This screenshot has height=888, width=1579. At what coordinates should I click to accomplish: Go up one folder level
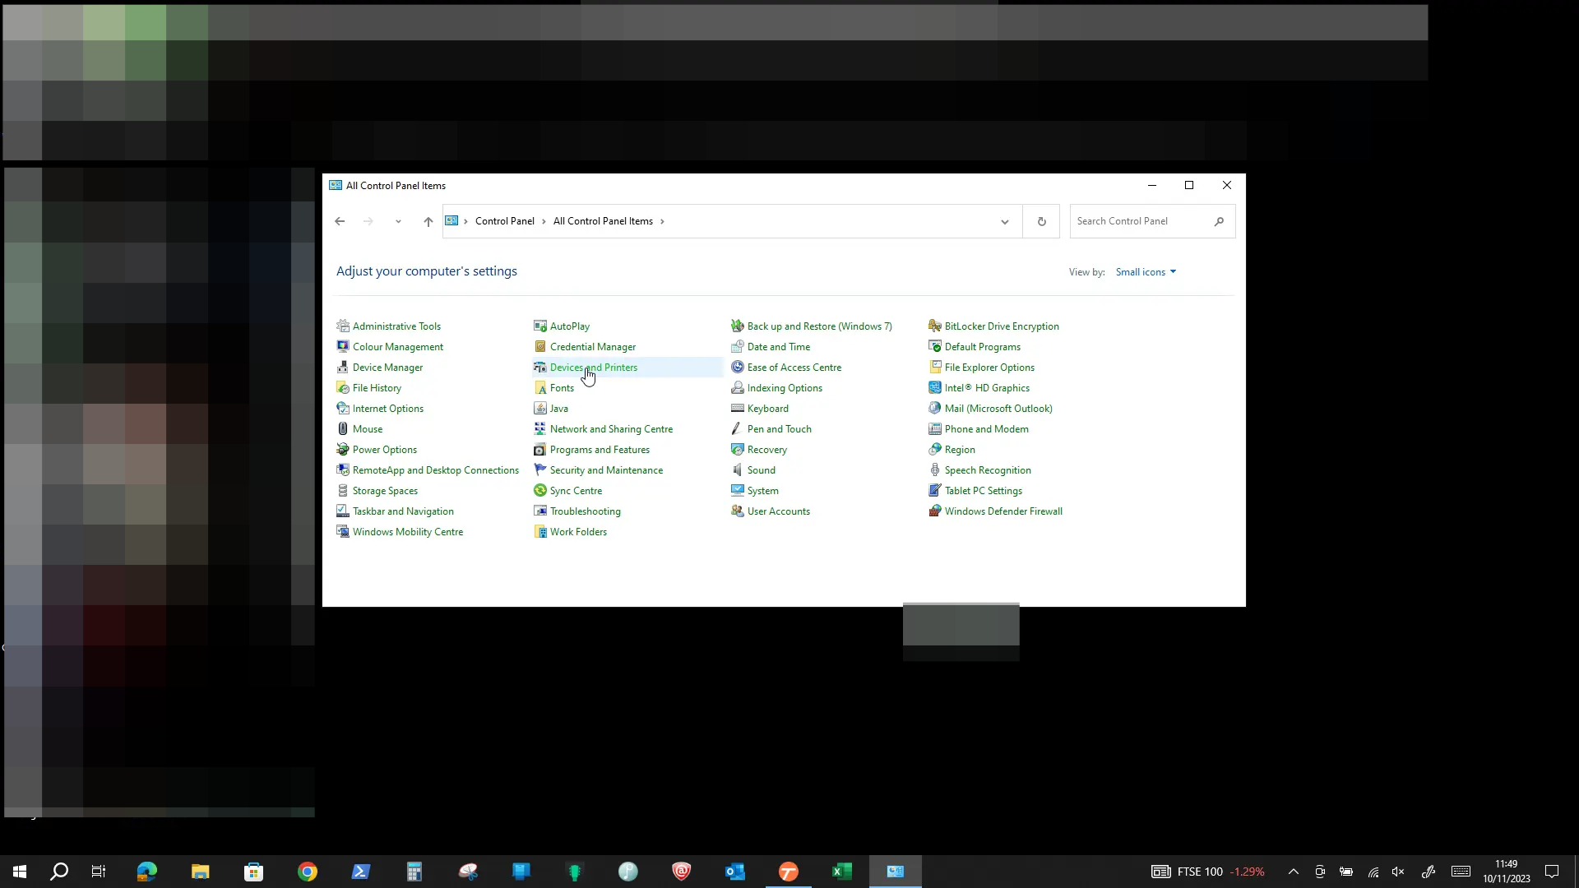point(428,221)
